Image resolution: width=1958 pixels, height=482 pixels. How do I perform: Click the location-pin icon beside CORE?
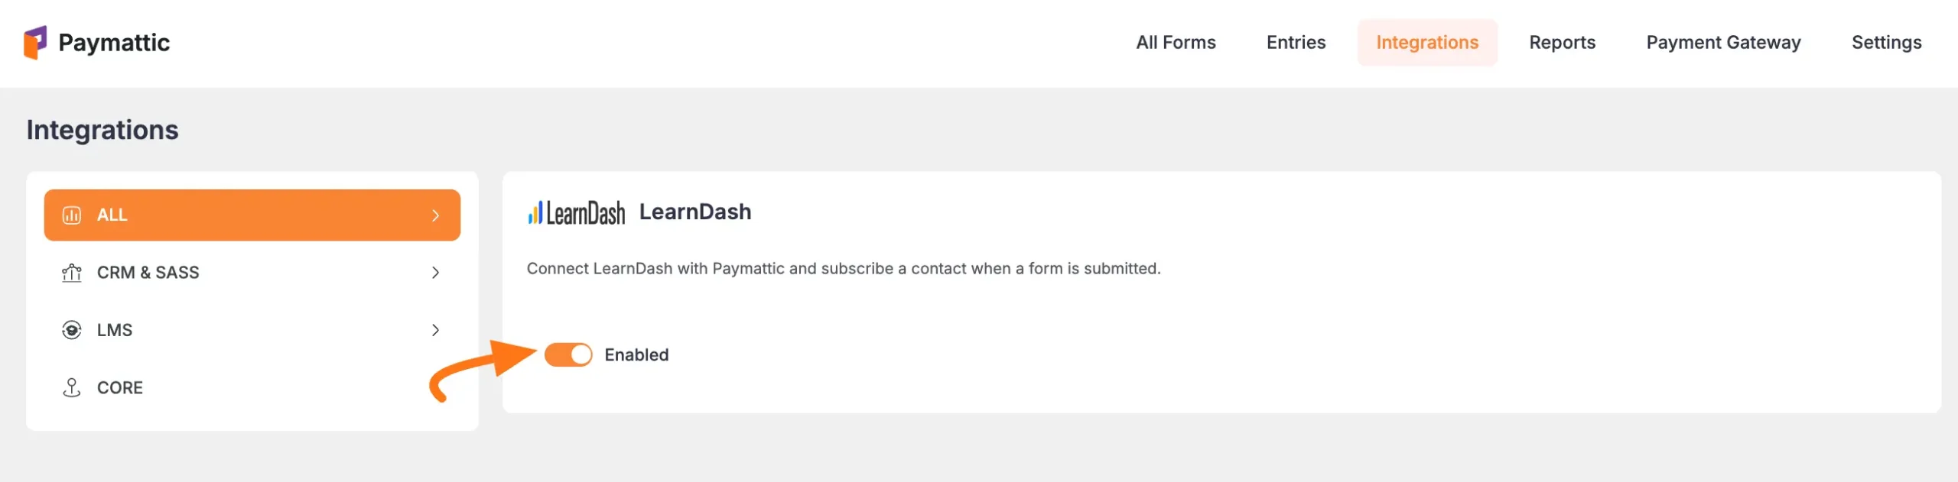pos(72,387)
